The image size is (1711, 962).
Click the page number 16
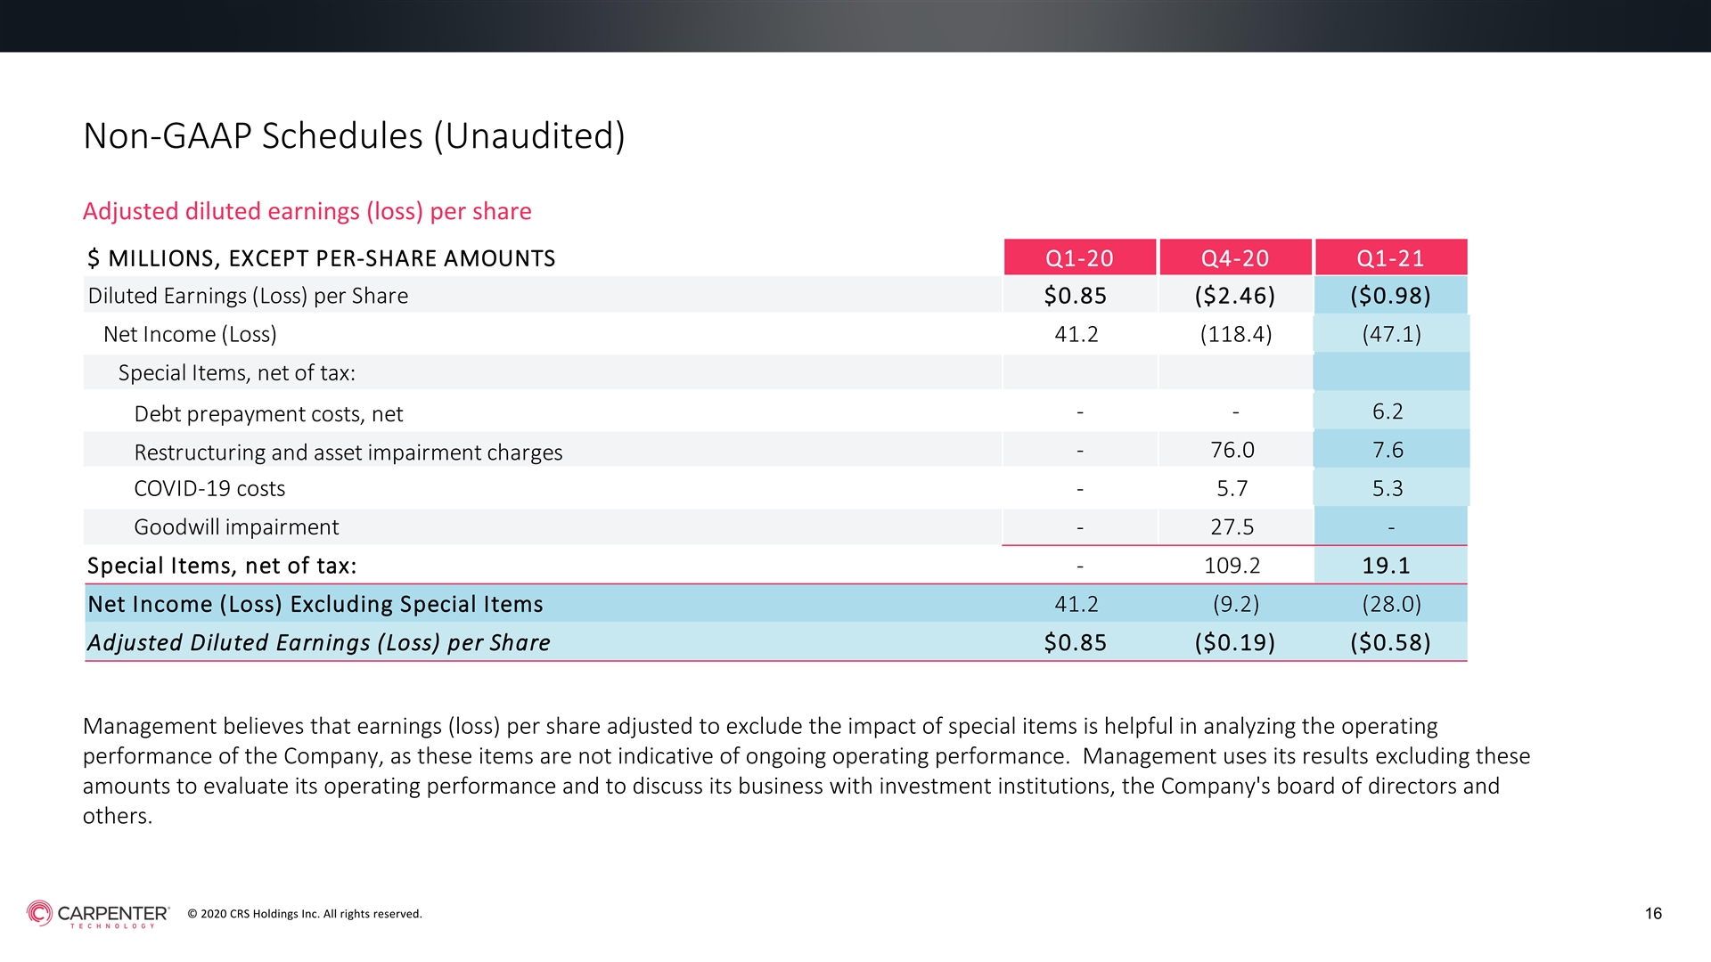pyautogui.click(x=1653, y=913)
